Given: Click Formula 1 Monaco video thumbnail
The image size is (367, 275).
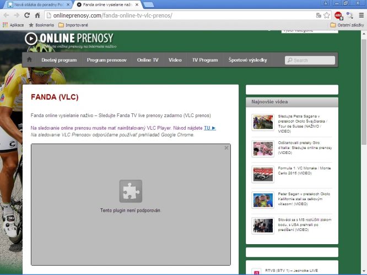Looking at the screenshot, I should click(263, 174).
